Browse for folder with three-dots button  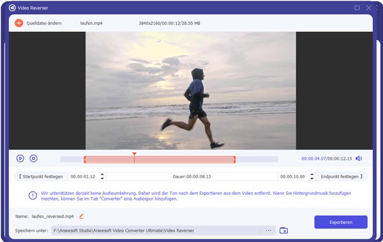[x=269, y=231]
